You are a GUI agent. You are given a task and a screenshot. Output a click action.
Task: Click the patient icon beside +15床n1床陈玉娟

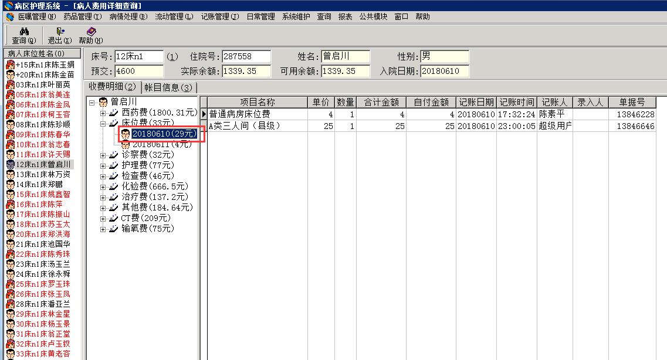click(x=10, y=64)
